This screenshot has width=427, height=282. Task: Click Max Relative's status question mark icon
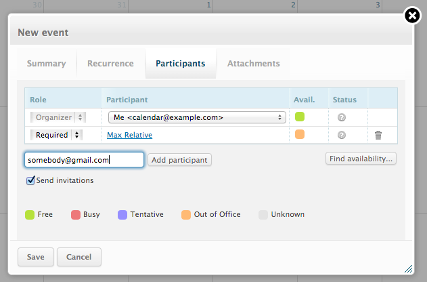342,136
